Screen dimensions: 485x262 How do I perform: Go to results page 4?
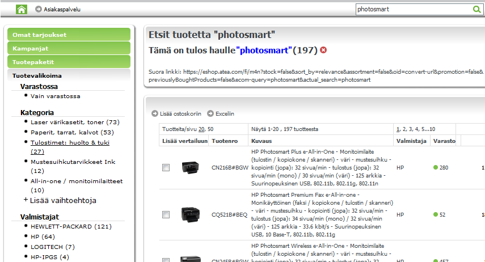[416, 129]
